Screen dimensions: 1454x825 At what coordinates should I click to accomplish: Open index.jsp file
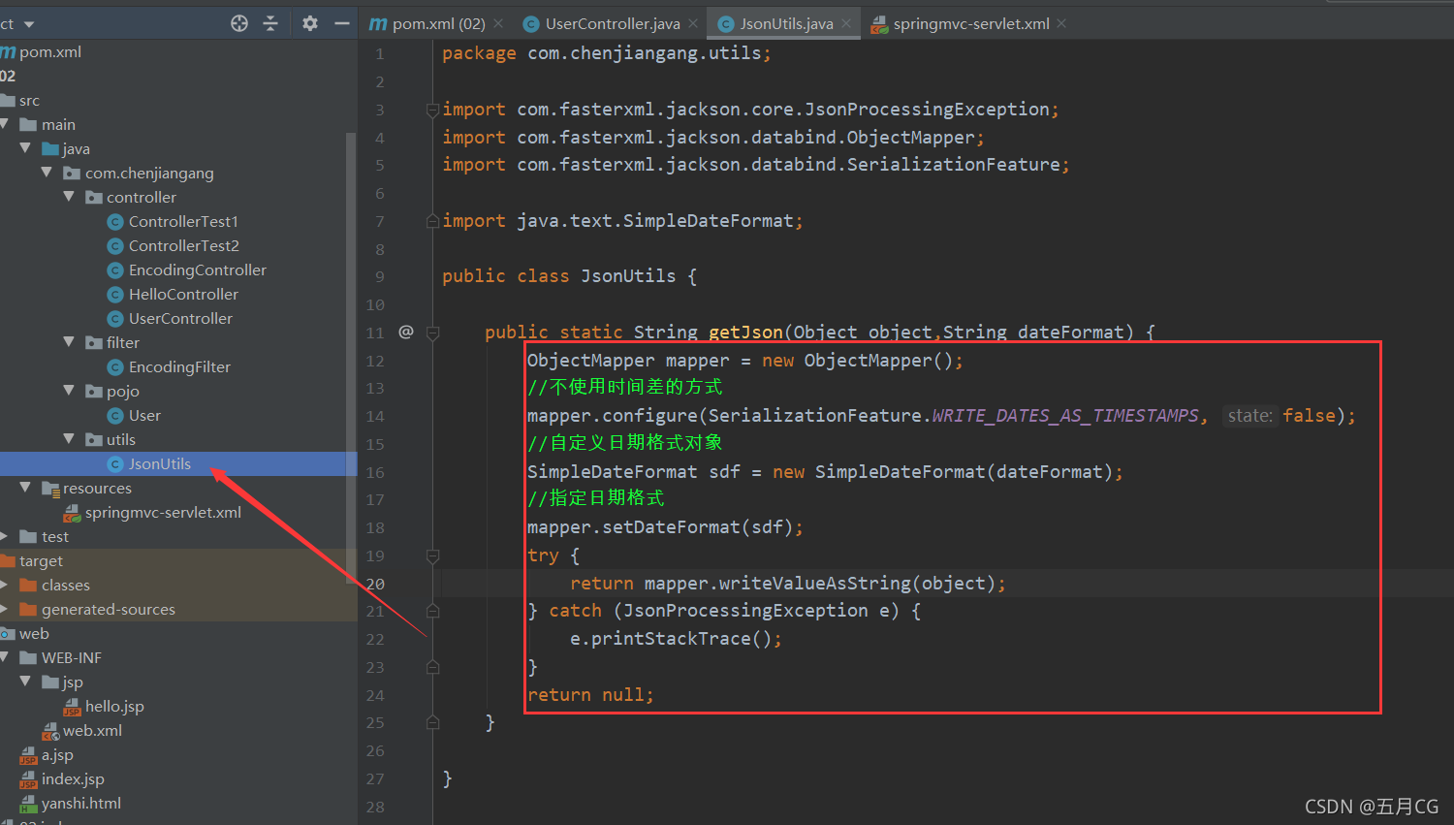(73, 778)
